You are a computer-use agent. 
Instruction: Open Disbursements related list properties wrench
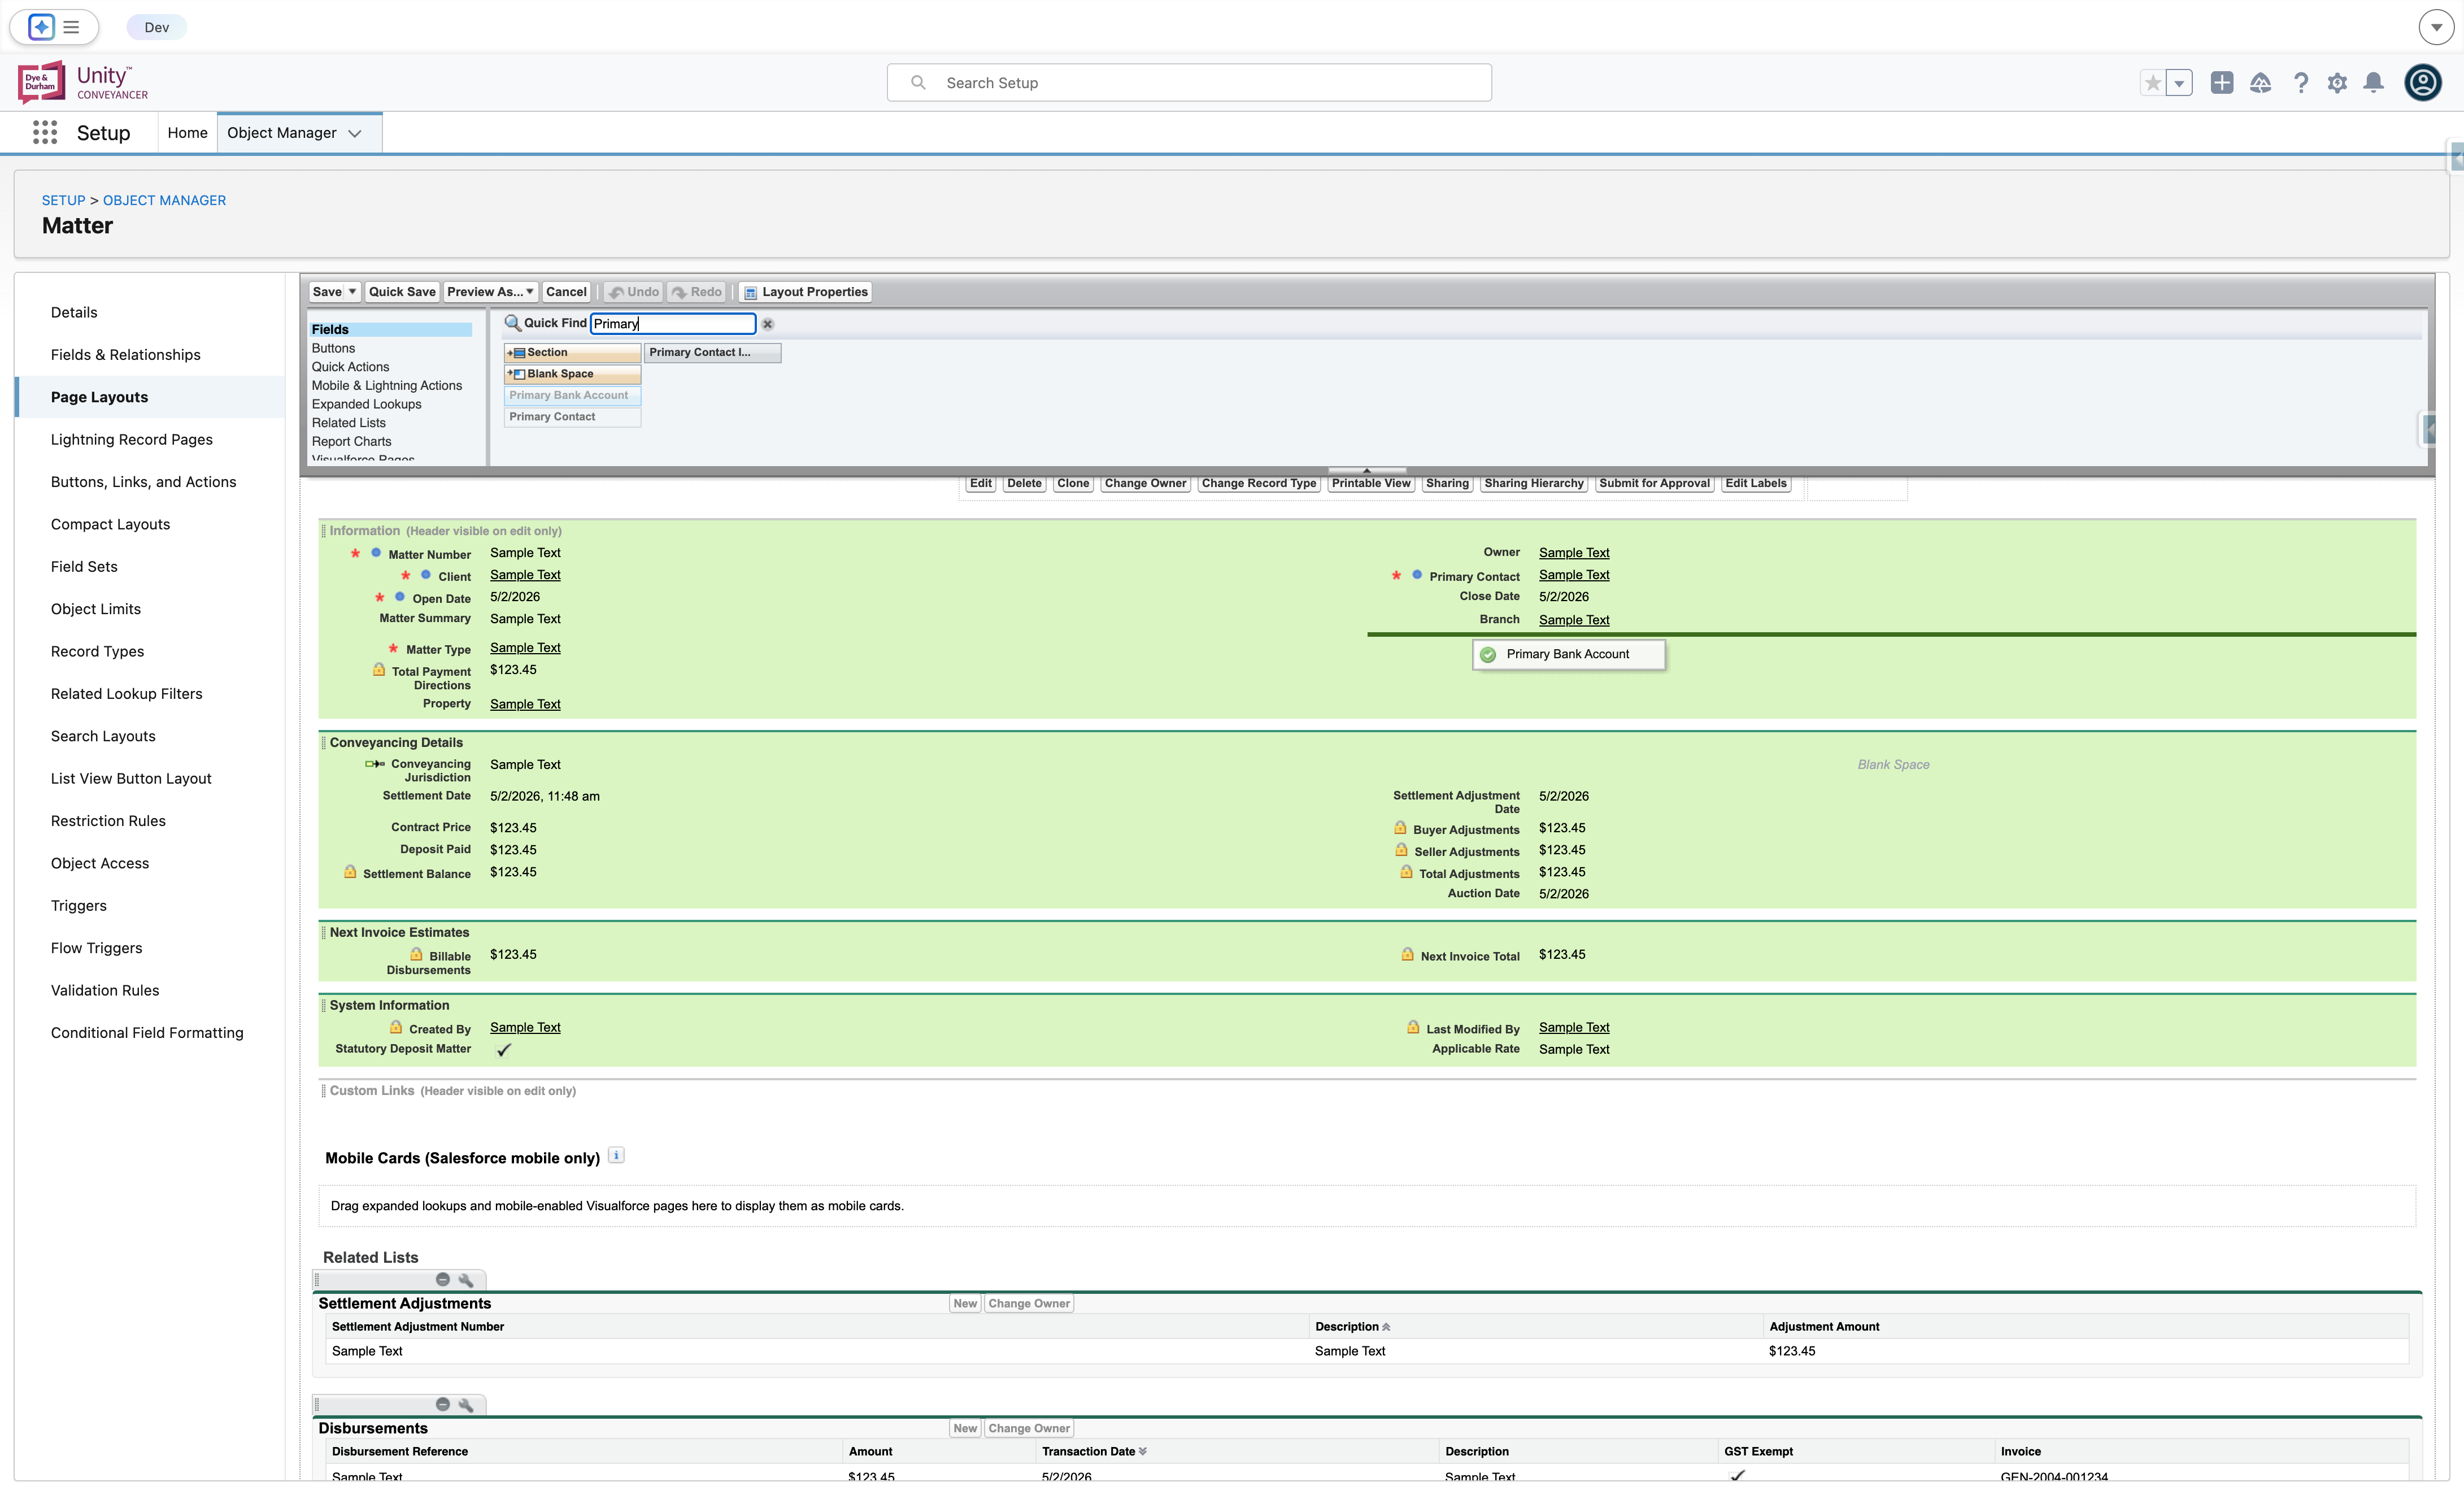click(x=465, y=1404)
